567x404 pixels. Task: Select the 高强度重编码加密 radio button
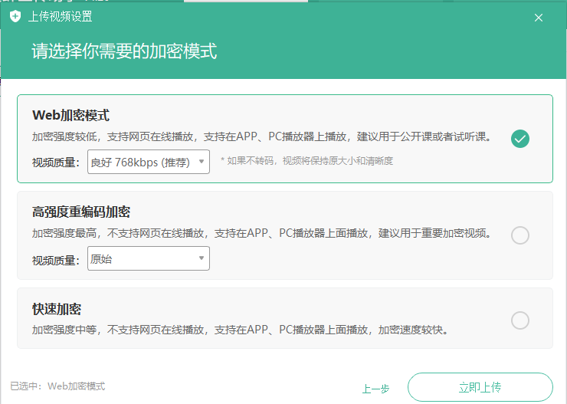tap(520, 235)
